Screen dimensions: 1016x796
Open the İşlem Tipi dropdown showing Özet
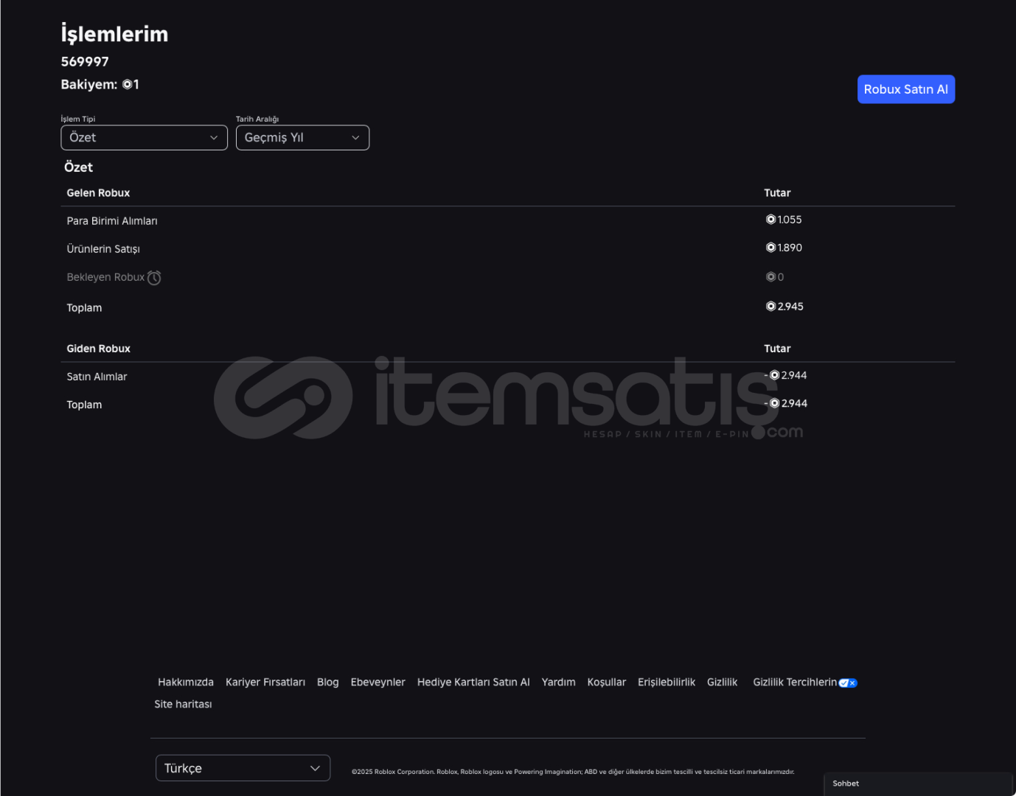point(144,138)
